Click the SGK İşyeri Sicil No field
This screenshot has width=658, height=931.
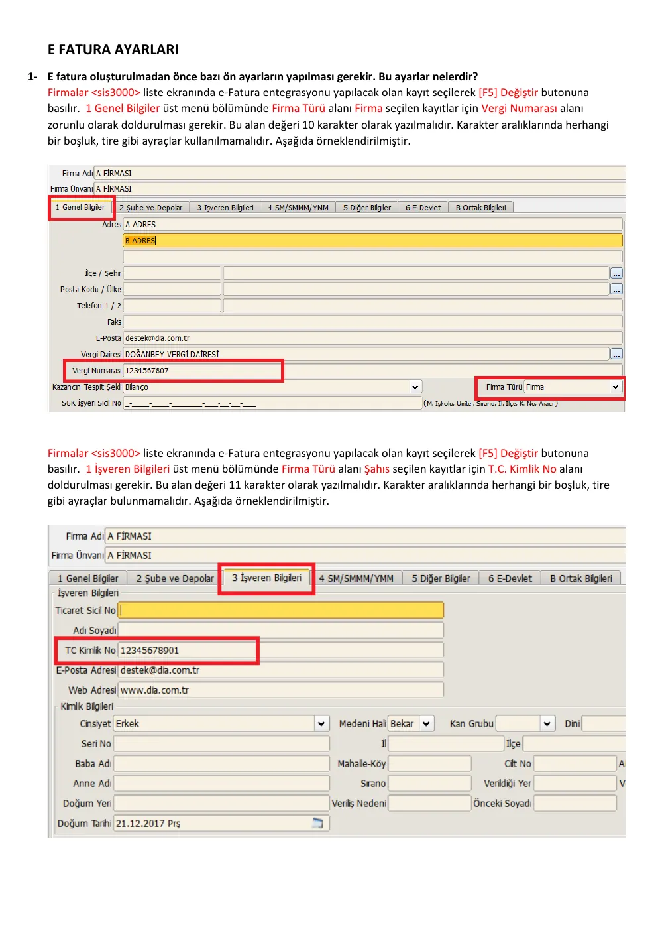[272, 403]
